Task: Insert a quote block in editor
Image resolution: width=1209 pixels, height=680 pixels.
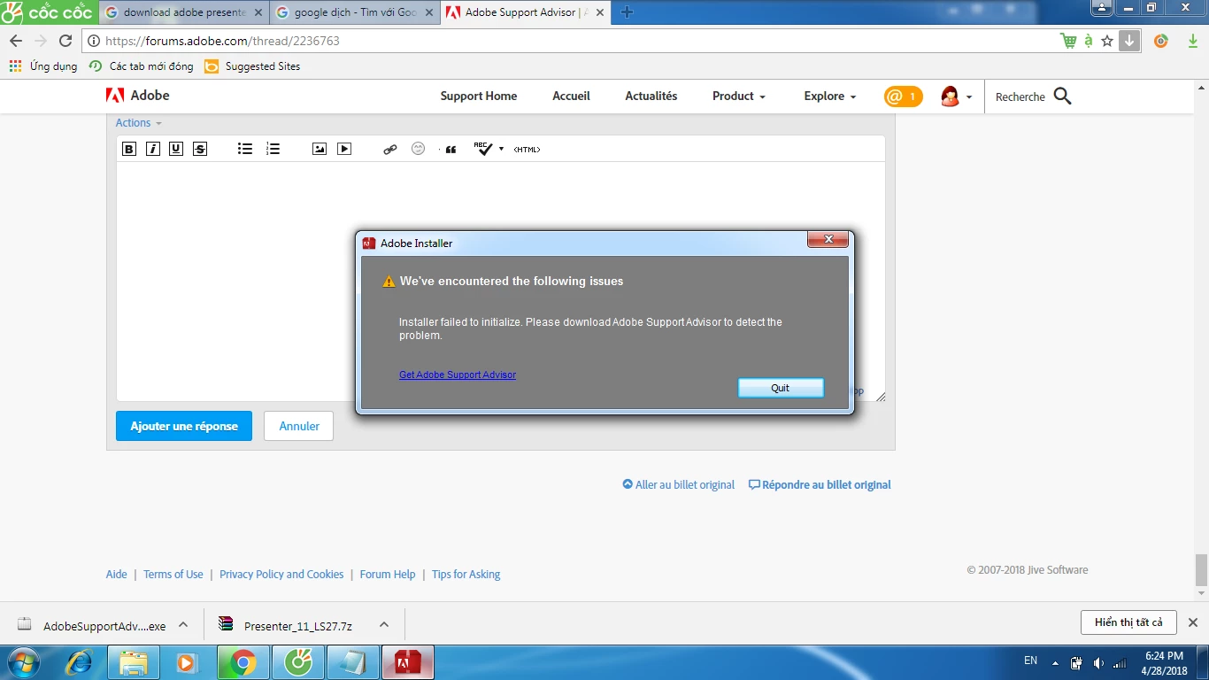Action: pyautogui.click(x=450, y=149)
